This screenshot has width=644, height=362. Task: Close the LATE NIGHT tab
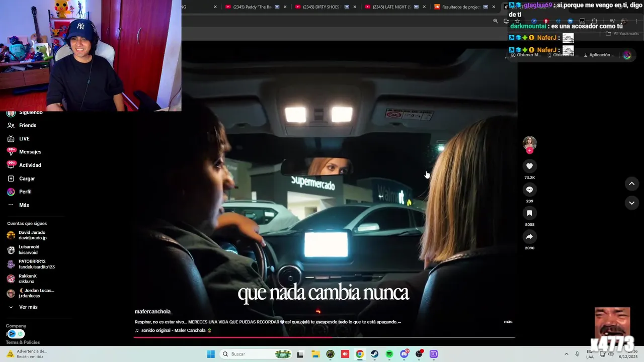424,7
